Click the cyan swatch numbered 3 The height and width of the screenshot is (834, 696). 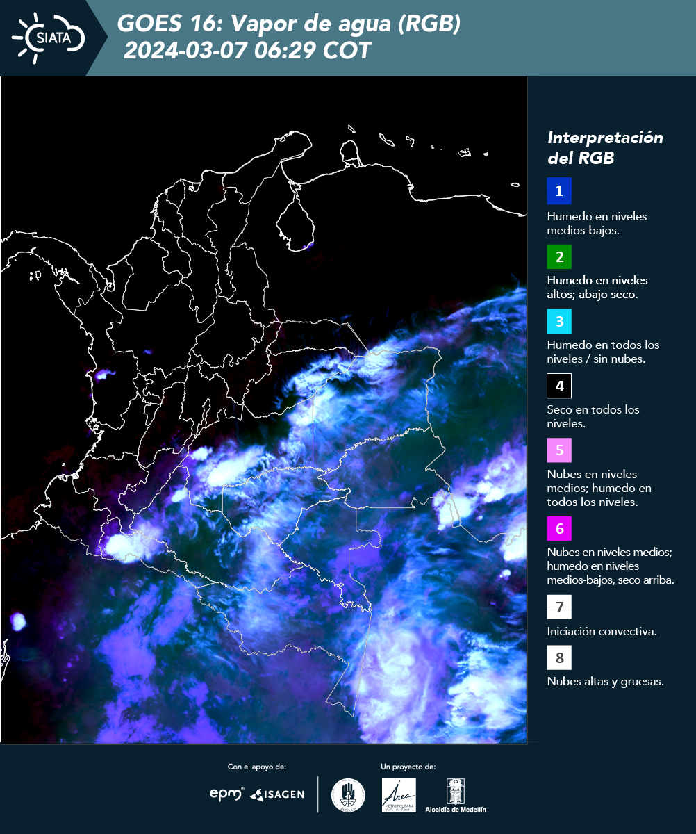(559, 321)
